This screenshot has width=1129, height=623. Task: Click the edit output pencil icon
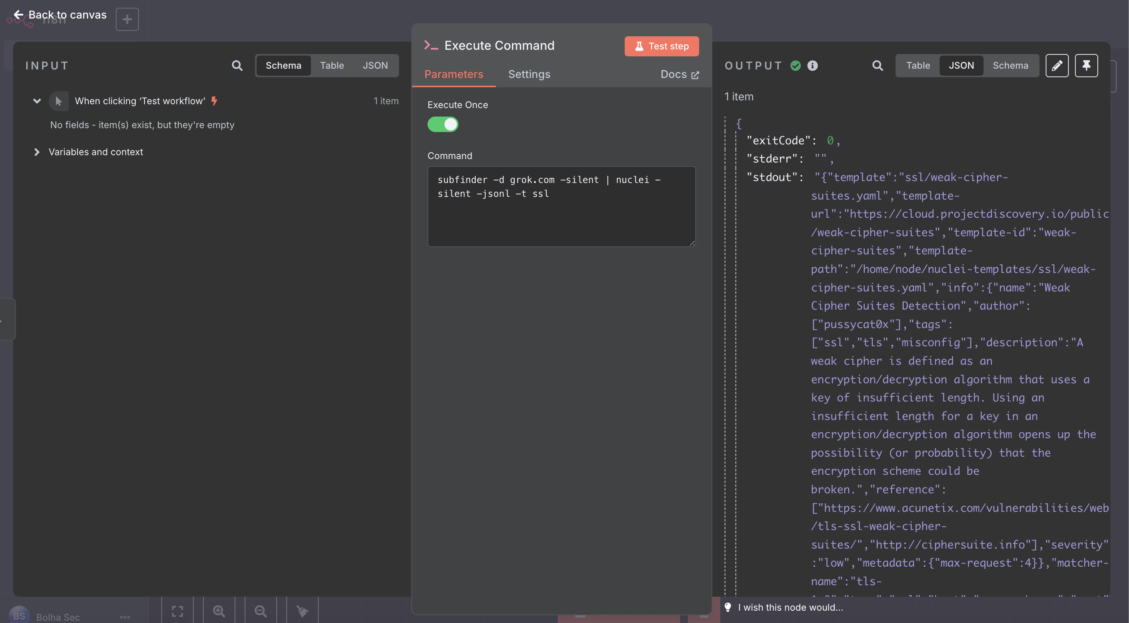[1057, 66]
